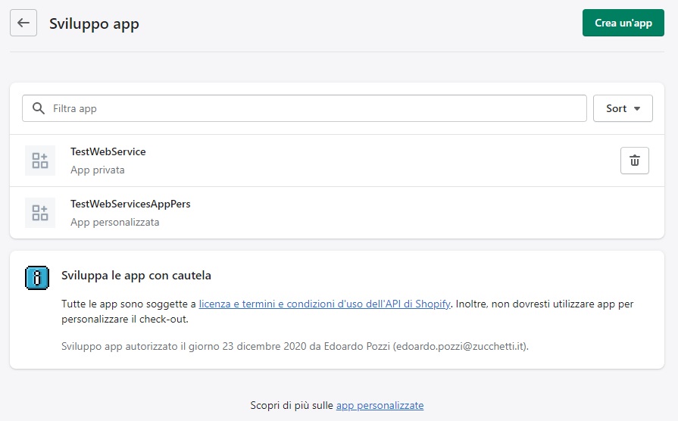Follow the app personalizzate link at bottom

(380, 405)
